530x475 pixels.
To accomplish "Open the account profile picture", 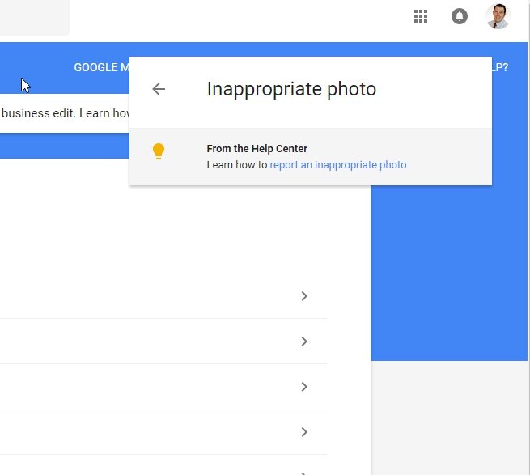I will pos(498,16).
